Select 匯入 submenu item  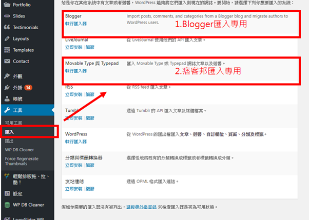[9, 132]
